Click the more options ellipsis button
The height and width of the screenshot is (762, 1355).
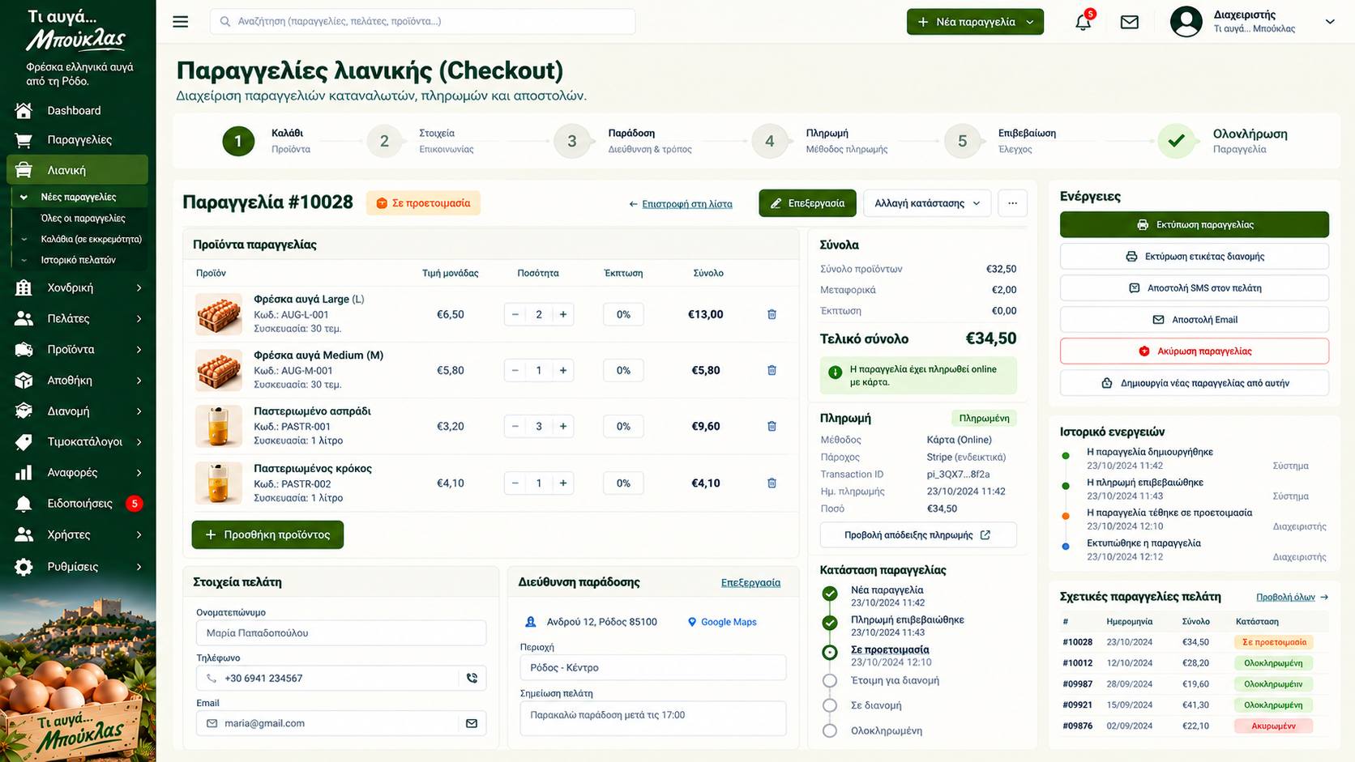click(1012, 203)
